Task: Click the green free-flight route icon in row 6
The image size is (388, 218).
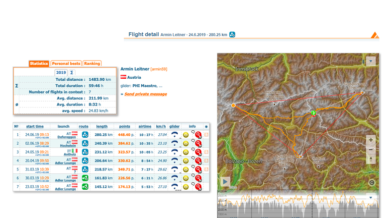Action: click(x=85, y=178)
